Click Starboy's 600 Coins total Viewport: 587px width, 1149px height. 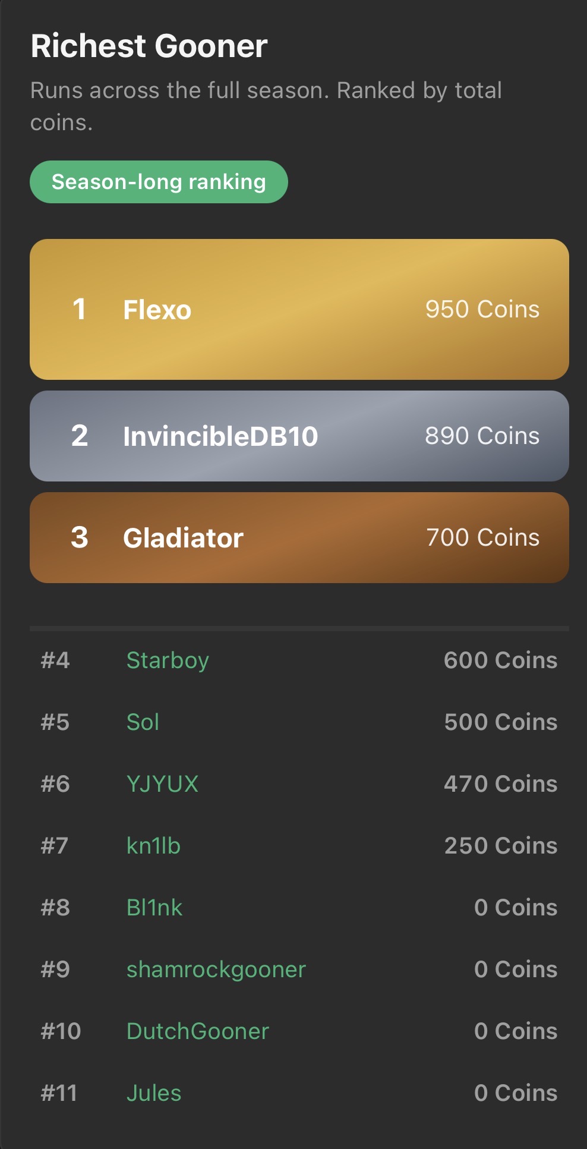[x=500, y=660]
